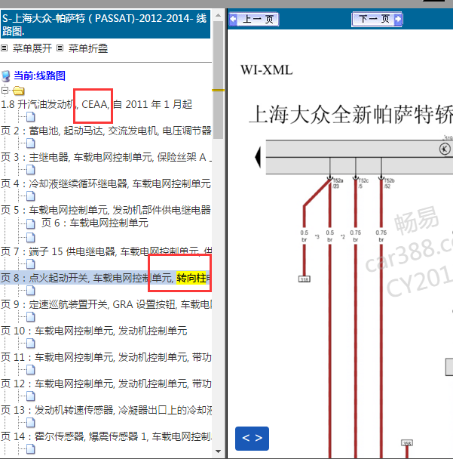Open 页 11 车载电网控制单元 entry
The height and width of the screenshot is (459, 453).
pyautogui.click(x=106, y=357)
